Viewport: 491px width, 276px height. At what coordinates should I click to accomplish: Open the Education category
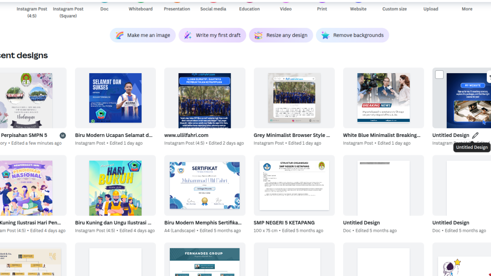click(x=250, y=9)
